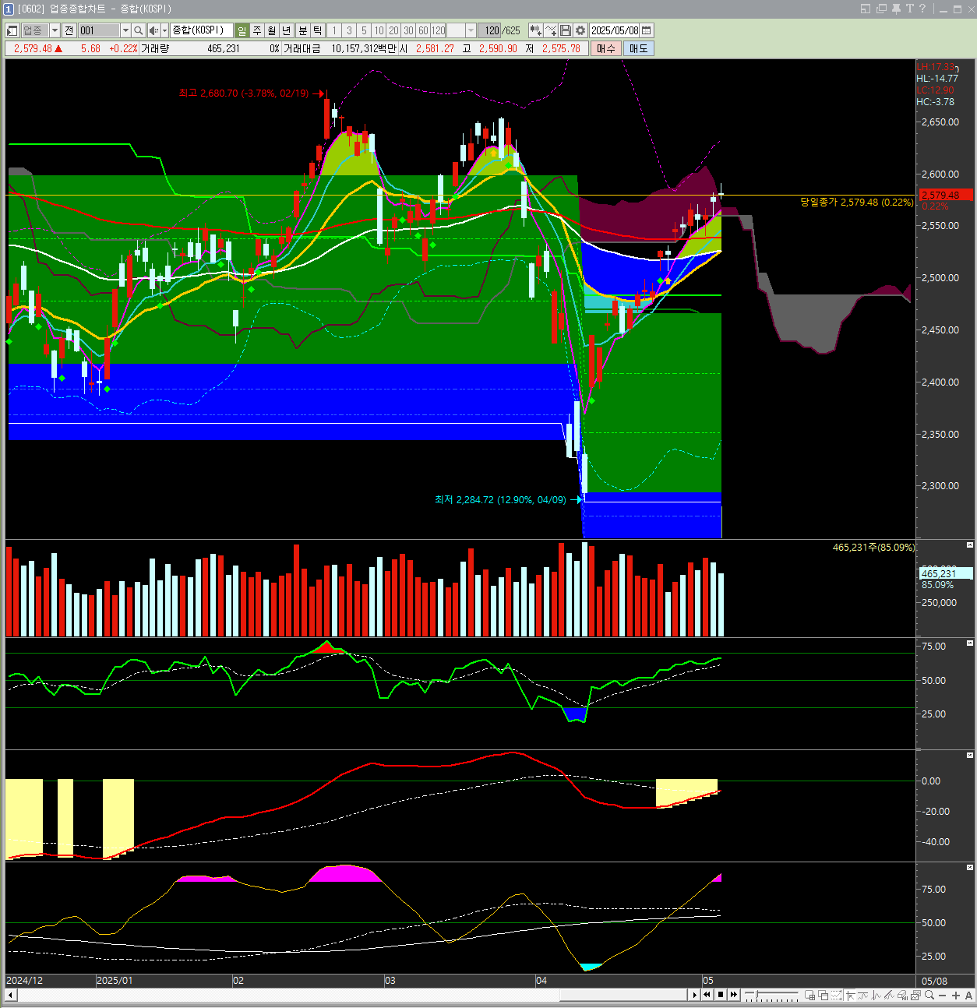Click the play forward arrow at bottom
Viewport: 977px width, 1008px height.
[695, 995]
